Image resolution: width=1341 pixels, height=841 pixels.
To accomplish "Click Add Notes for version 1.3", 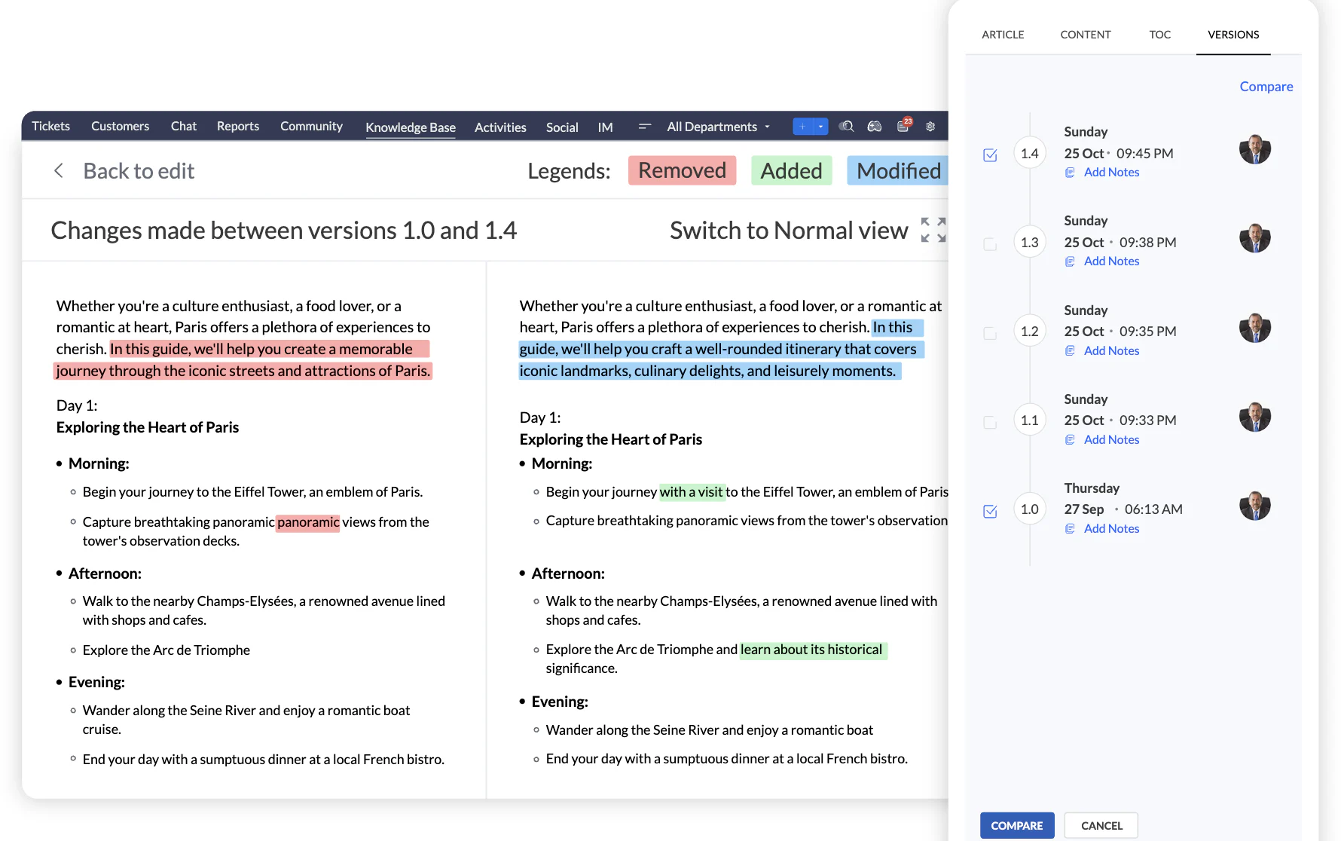I will (x=1111, y=261).
